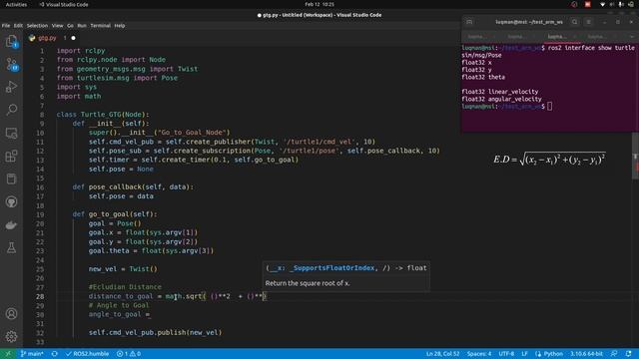639x359 pixels.
Task: Click the Visual Studio Code app menu in top bar
Action: click(64, 4)
